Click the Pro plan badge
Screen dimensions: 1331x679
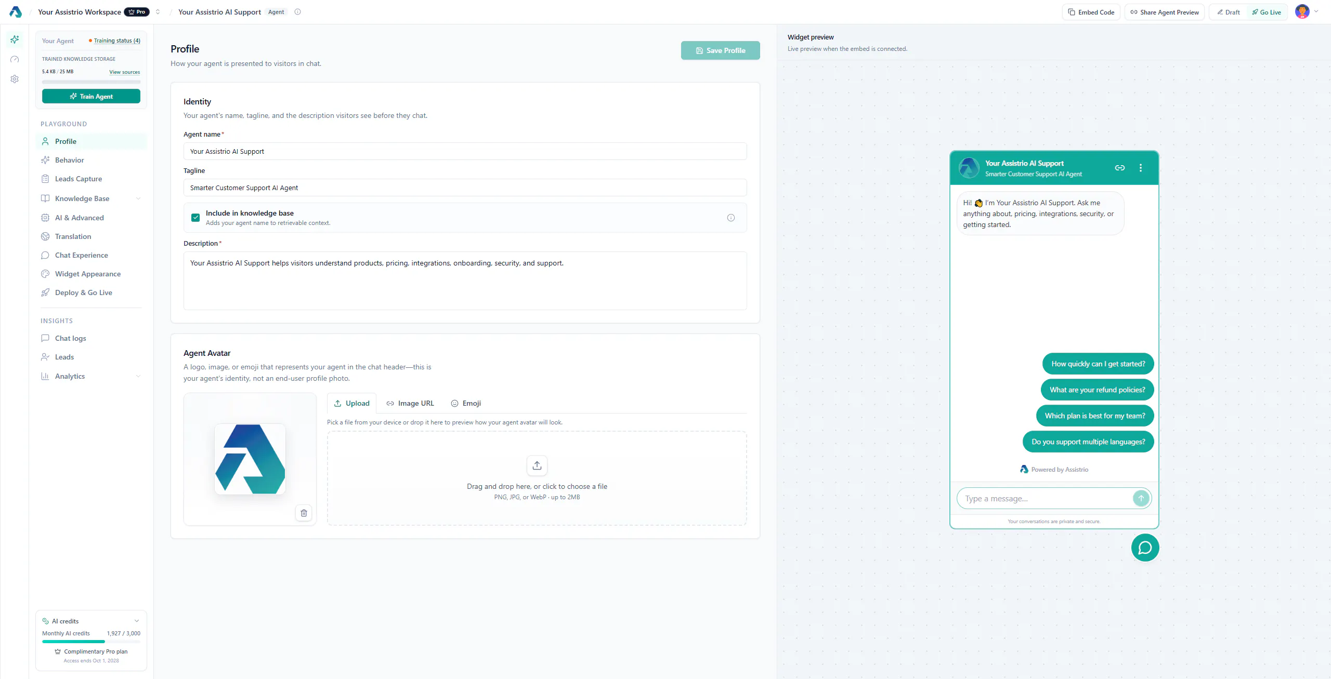(x=137, y=12)
